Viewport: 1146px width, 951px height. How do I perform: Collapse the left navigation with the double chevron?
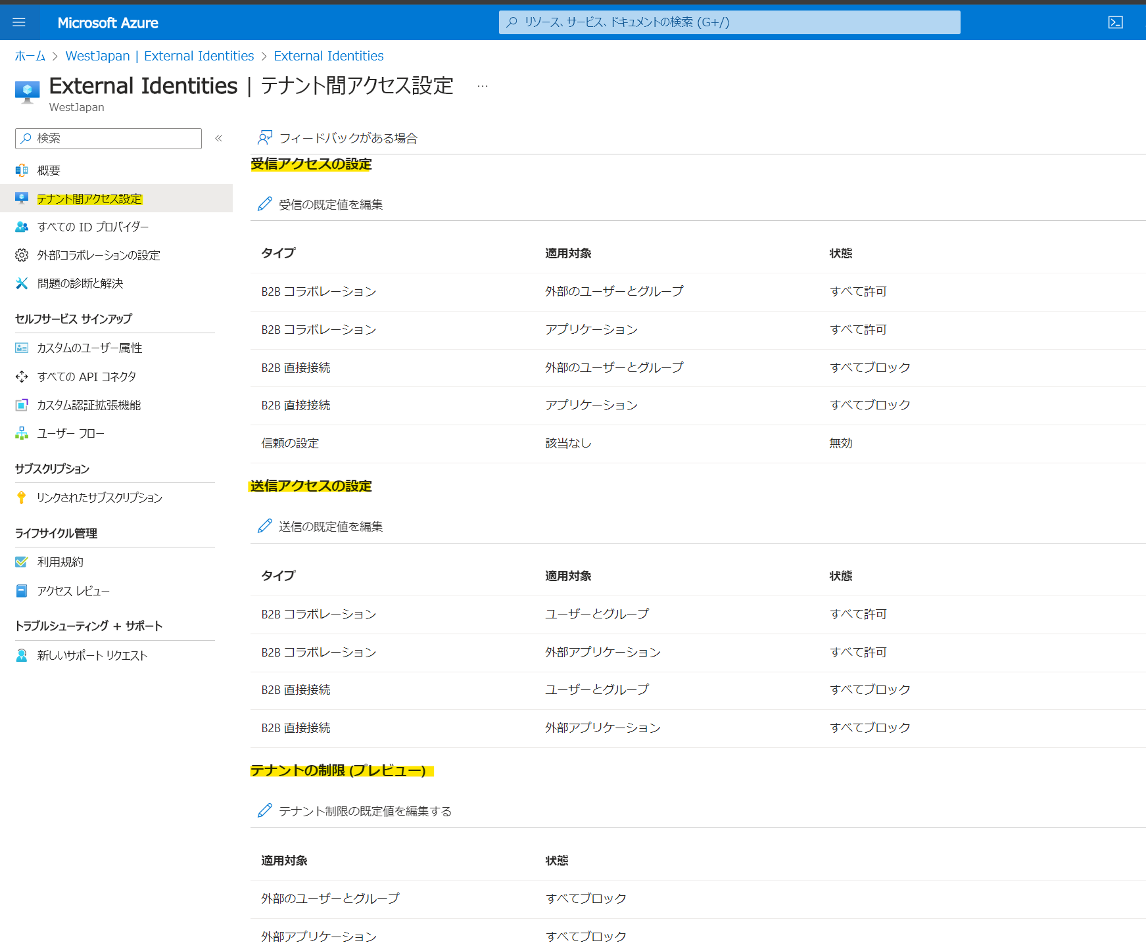coord(219,138)
